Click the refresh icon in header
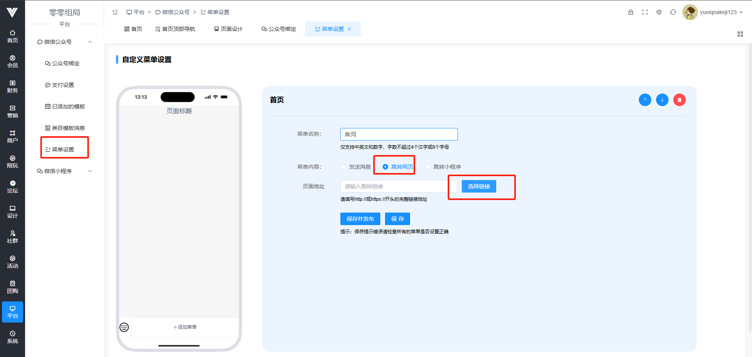The width and height of the screenshot is (752, 357). tap(673, 12)
